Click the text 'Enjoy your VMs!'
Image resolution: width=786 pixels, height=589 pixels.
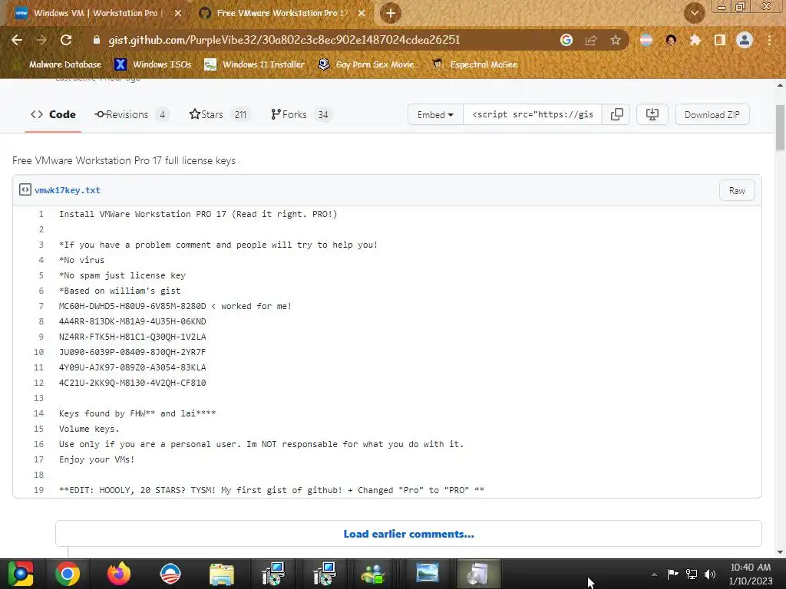click(97, 460)
